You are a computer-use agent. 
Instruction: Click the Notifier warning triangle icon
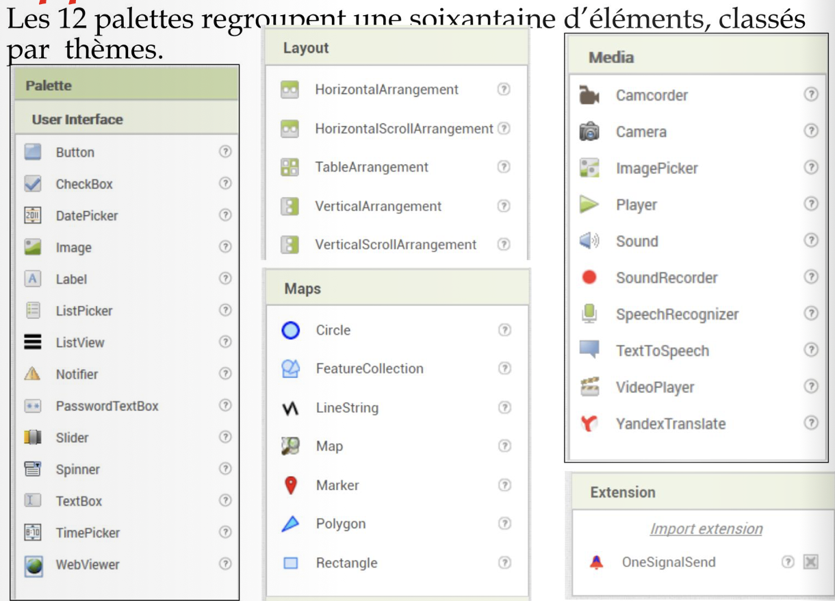click(x=33, y=374)
